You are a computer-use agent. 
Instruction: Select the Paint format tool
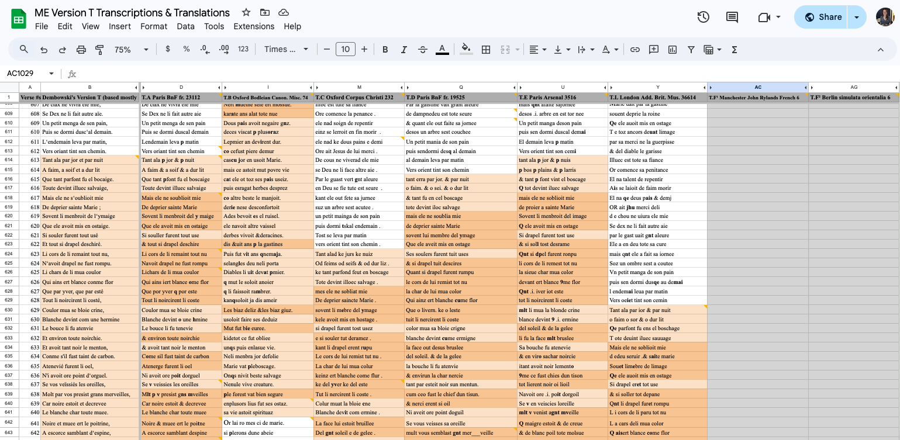[x=99, y=50]
